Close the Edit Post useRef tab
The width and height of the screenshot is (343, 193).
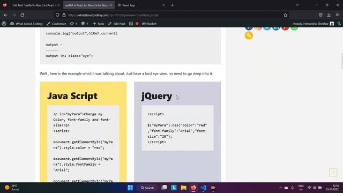point(58,5)
